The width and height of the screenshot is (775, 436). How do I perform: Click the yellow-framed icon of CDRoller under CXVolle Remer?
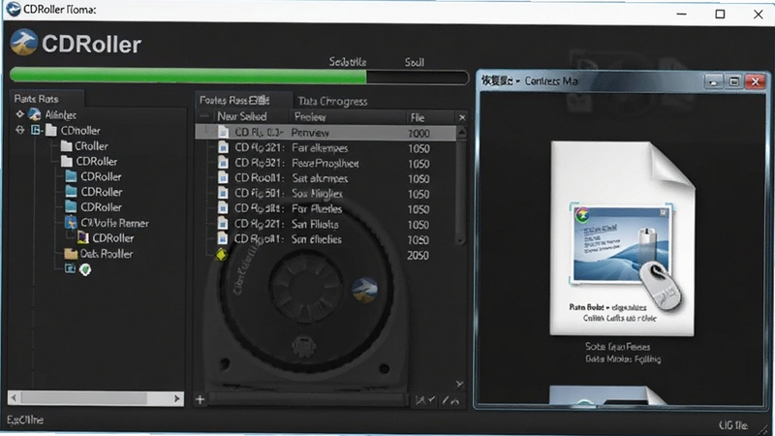click(83, 238)
